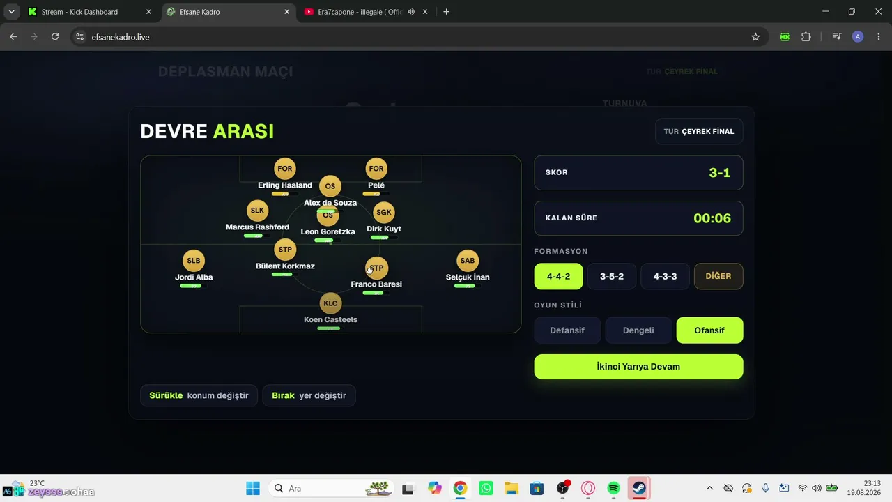The image size is (892, 502).
Task: Switch to the 4-3-3 formation
Action: click(x=665, y=276)
